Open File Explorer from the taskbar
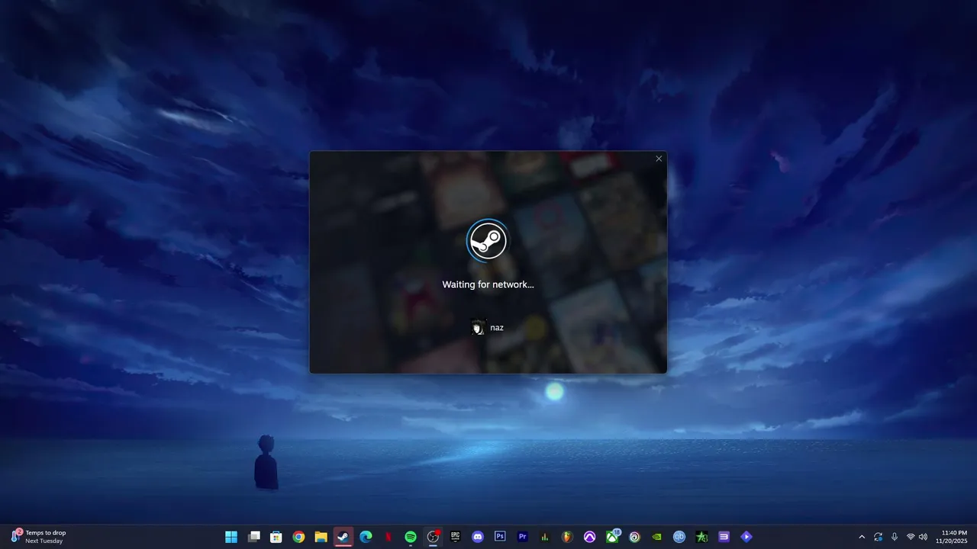 point(321,537)
